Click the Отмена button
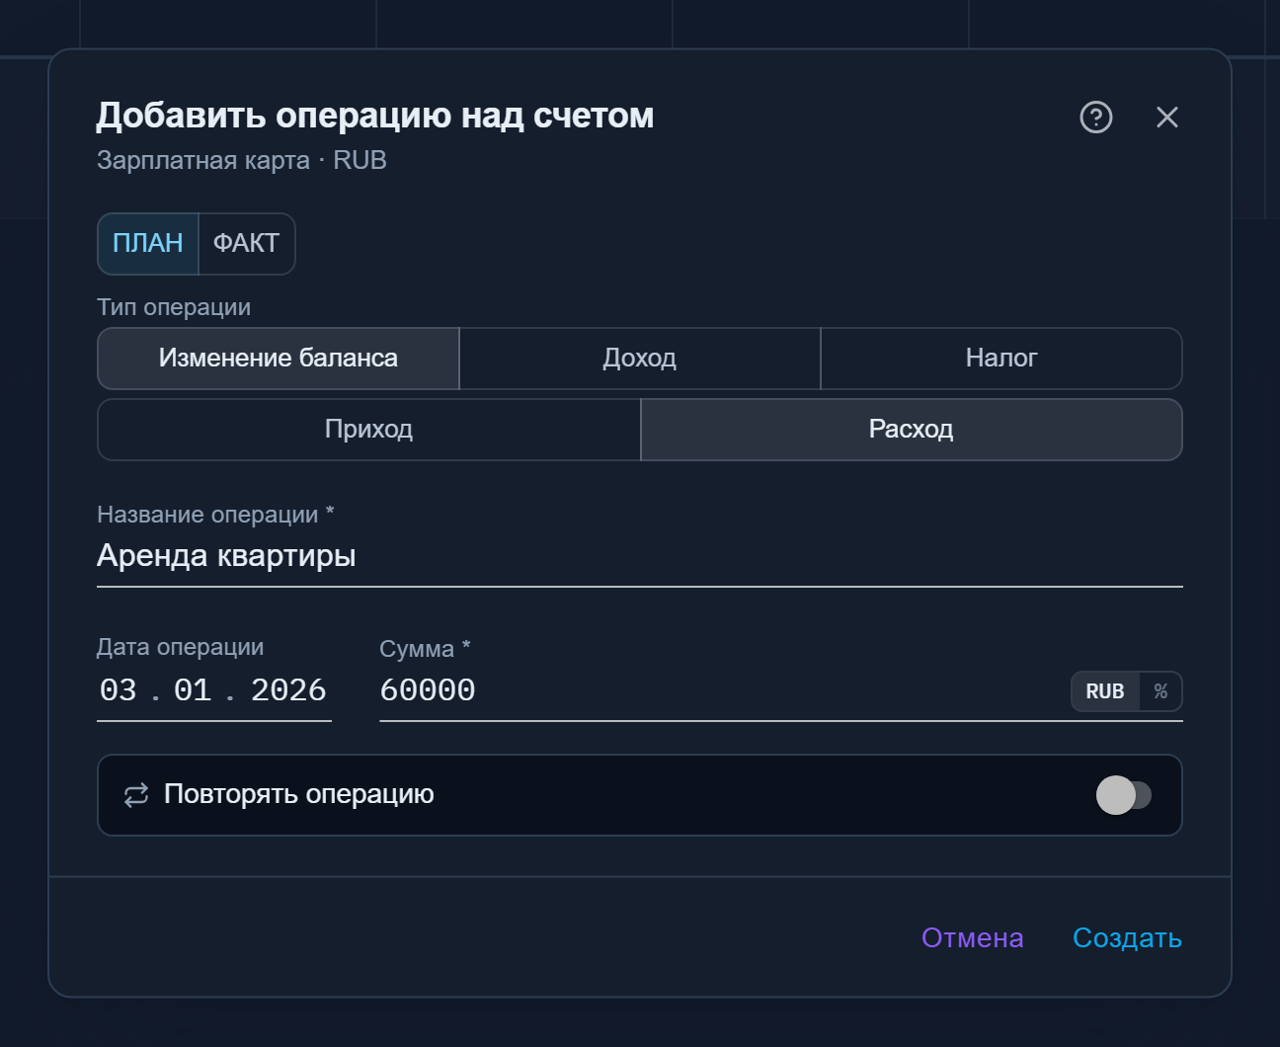This screenshot has height=1047, width=1280. click(x=973, y=938)
